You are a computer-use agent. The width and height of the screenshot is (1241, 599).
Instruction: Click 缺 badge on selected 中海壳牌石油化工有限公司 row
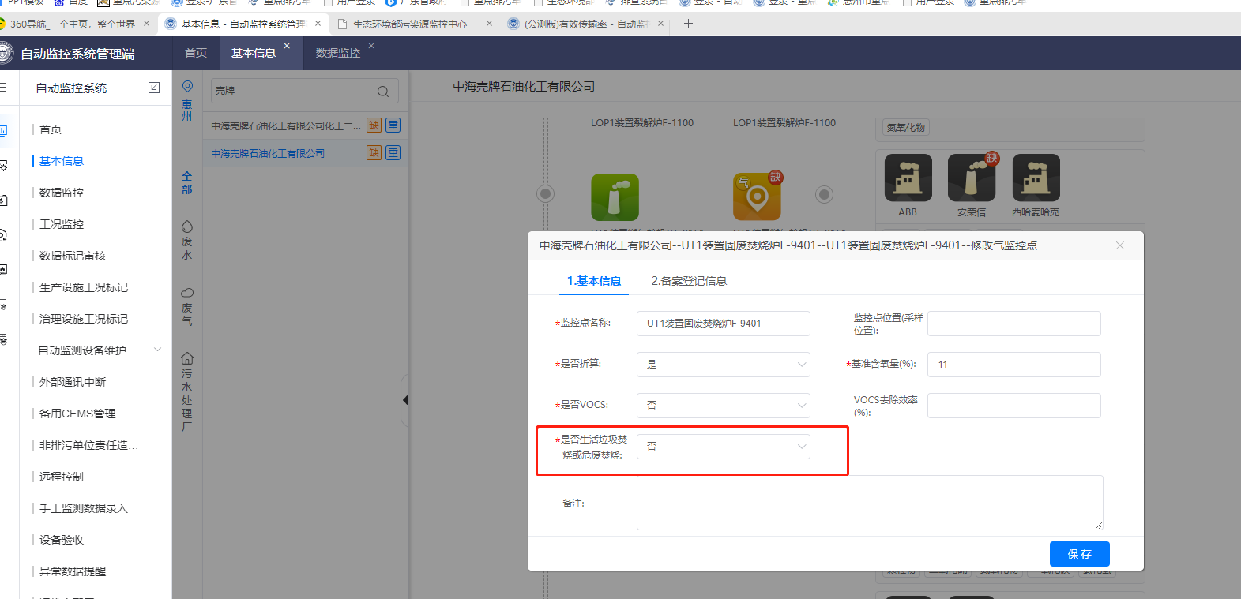pos(374,153)
